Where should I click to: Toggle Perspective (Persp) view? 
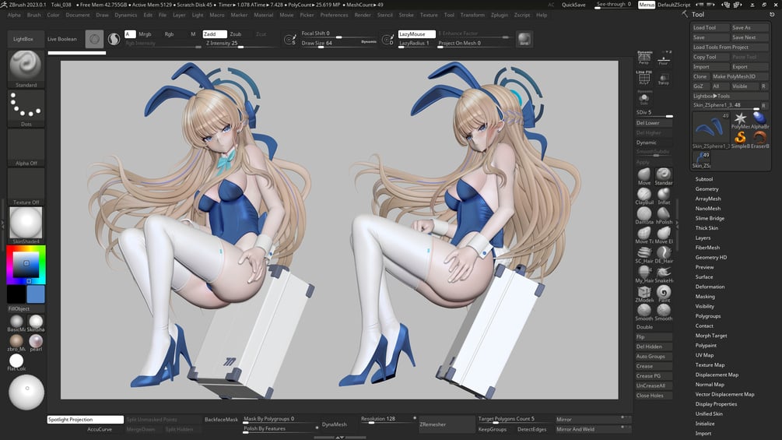pyautogui.click(x=643, y=58)
